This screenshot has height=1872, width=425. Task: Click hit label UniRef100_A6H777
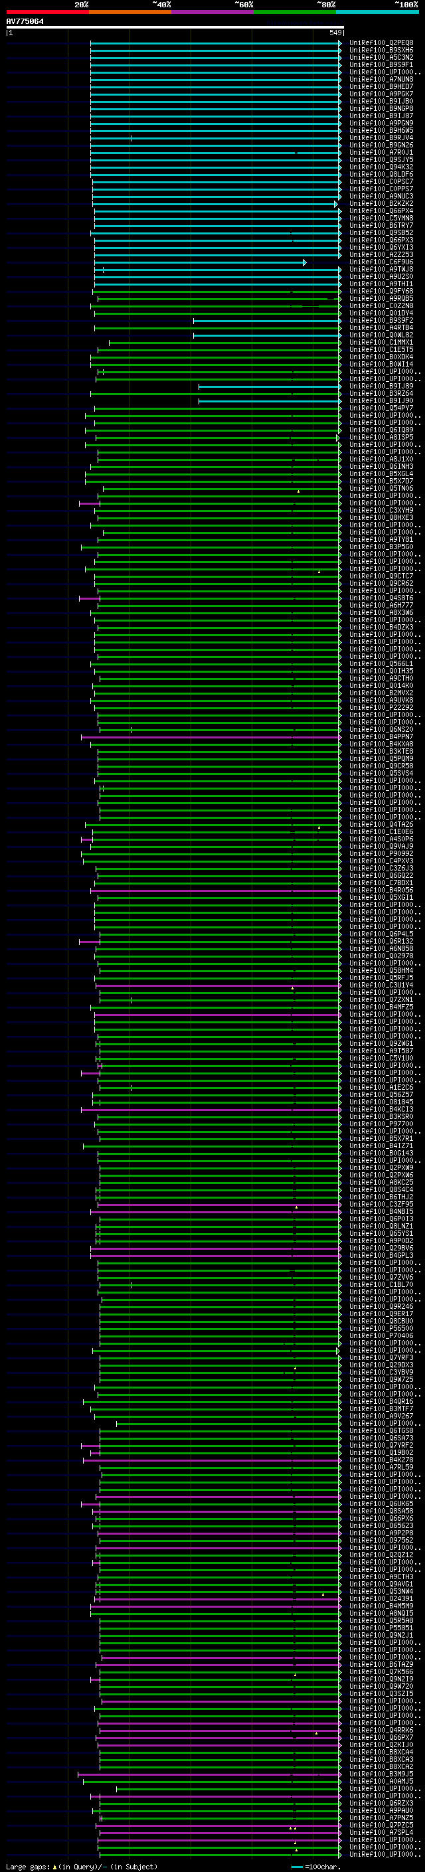pos(381,606)
